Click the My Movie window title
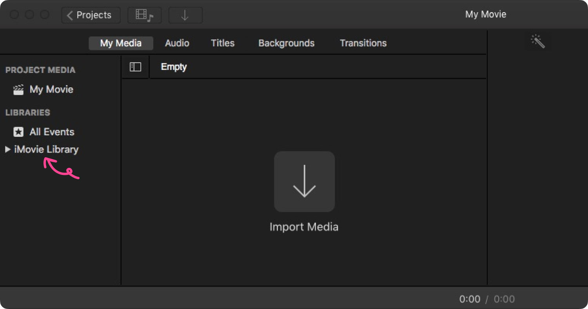588x309 pixels. point(486,15)
